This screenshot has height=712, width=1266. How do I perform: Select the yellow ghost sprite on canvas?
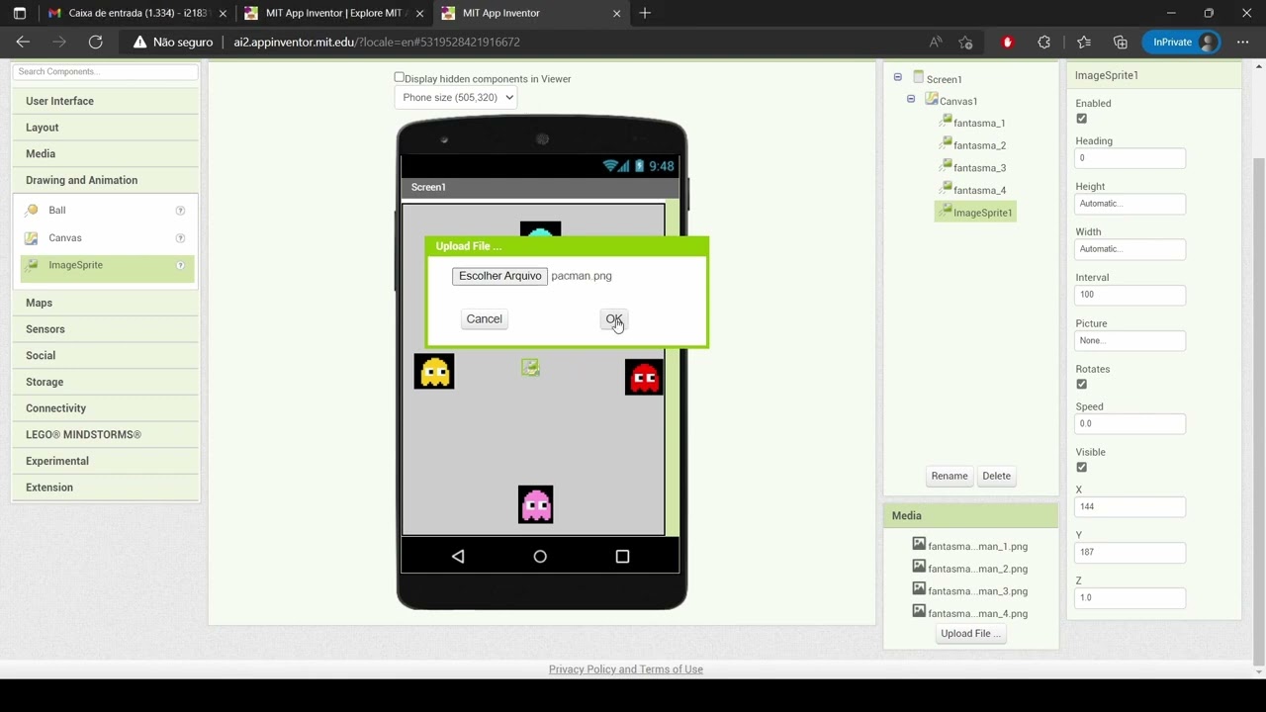coord(434,372)
